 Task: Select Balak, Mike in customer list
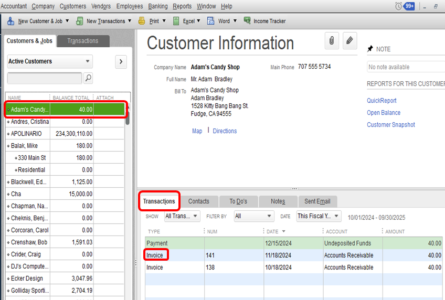(25, 146)
